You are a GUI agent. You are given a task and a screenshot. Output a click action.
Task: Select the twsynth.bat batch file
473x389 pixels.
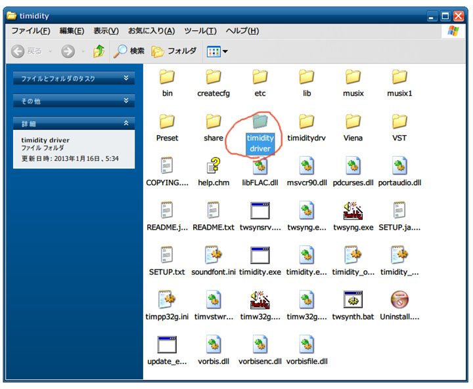(x=353, y=306)
